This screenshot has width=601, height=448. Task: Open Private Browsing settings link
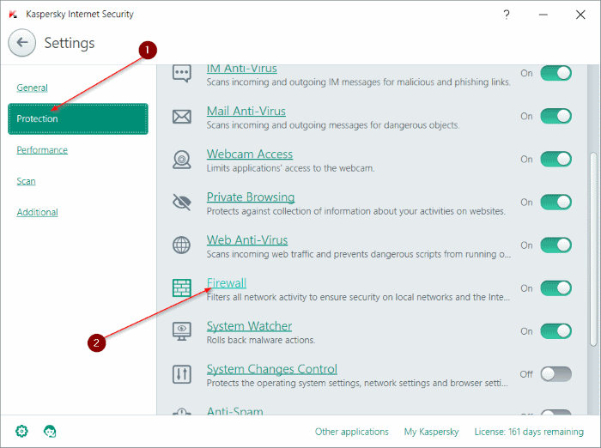pyautogui.click(x=251, y=197)
